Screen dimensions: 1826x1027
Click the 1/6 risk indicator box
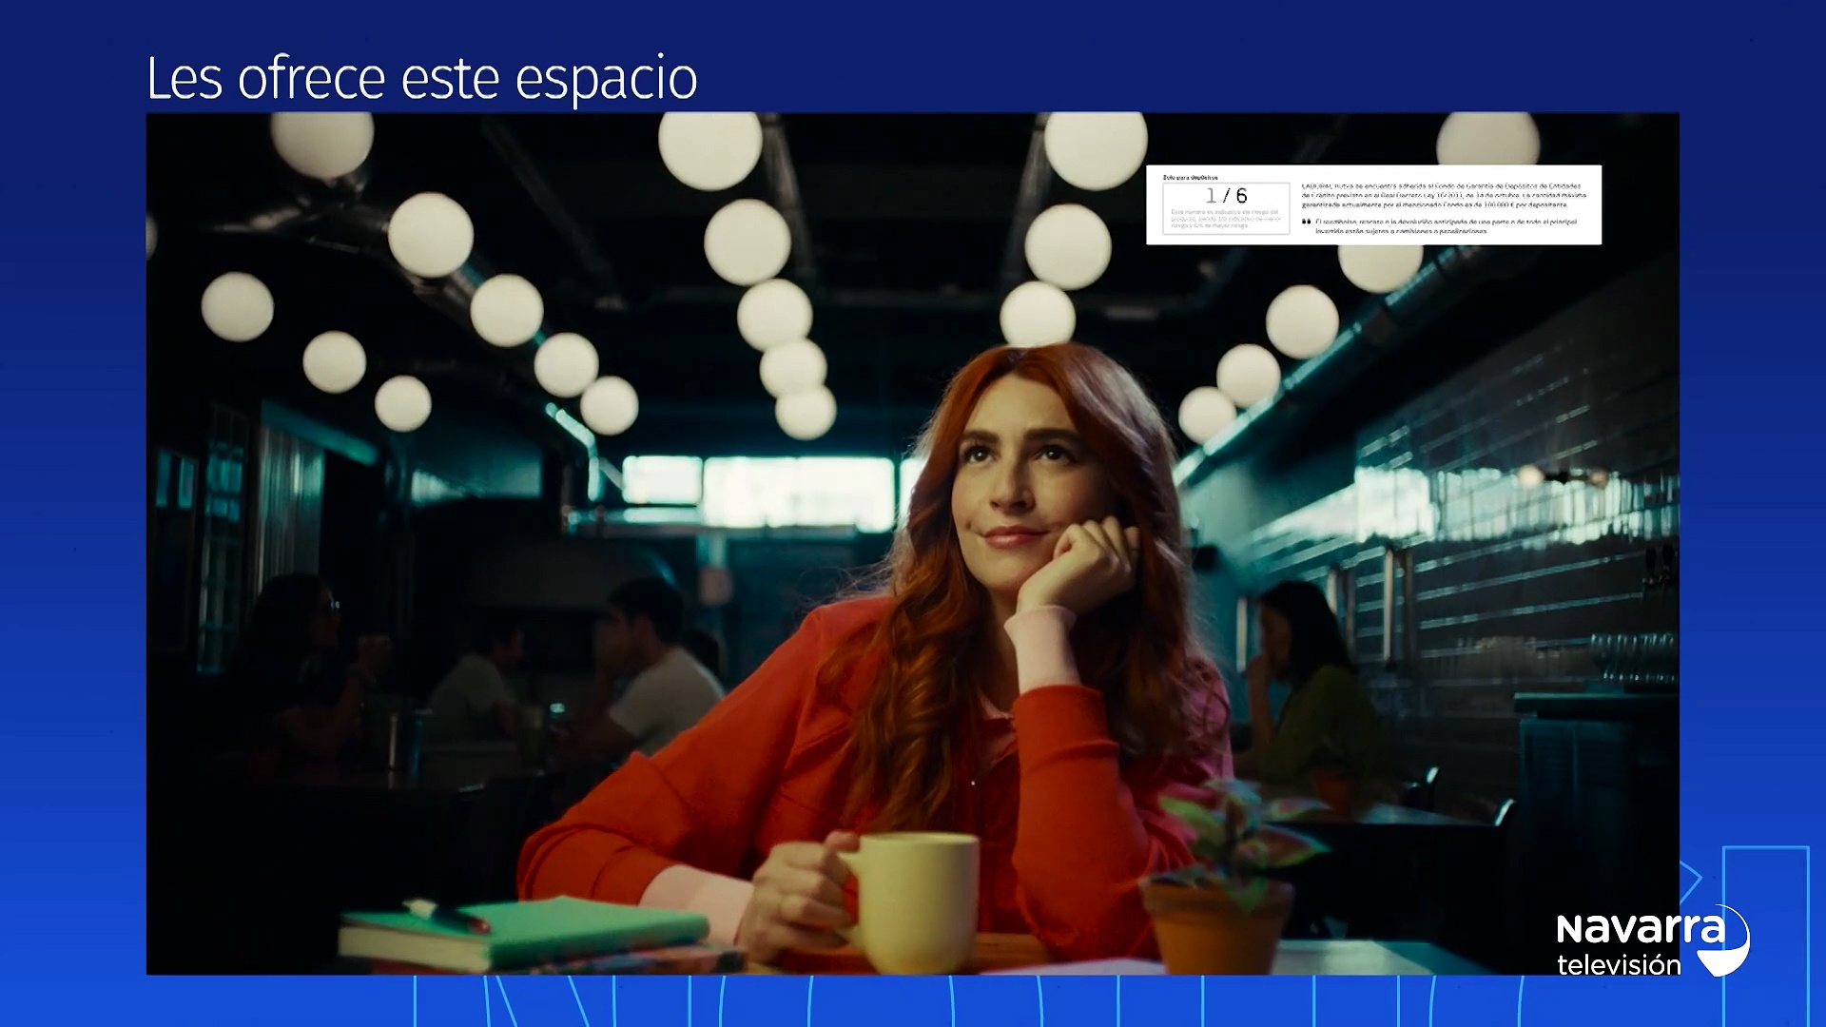[1226, 208]
